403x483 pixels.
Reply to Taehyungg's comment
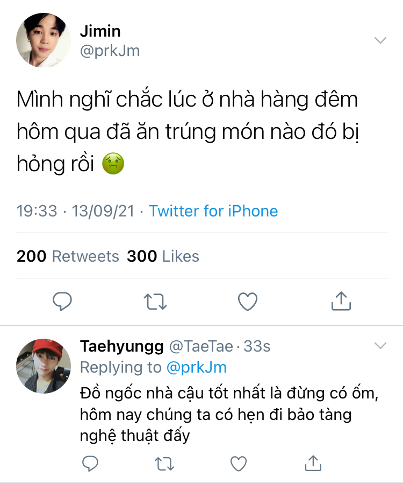90,464
